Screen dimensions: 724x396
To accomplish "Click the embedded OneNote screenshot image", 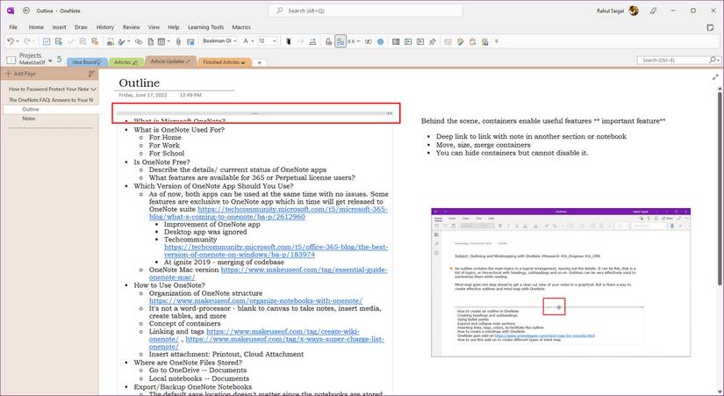I will point(561,283).
